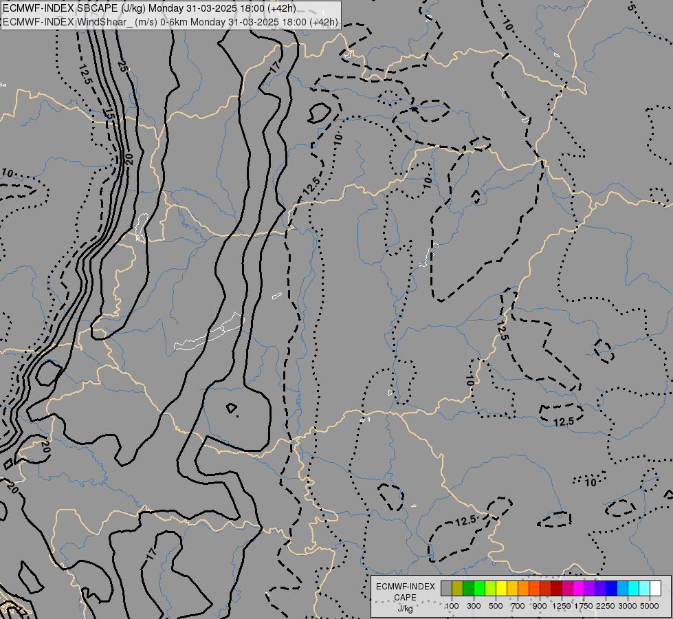Select the pure blue CAPE legend swatch
Image resolution: width=673 pixels, height=619 pixels.
coord(611,588)
